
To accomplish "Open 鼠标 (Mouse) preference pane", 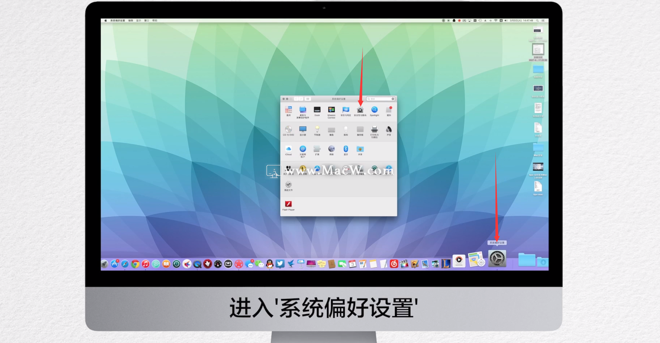I will pyautogui.click(x=346, y=131).
